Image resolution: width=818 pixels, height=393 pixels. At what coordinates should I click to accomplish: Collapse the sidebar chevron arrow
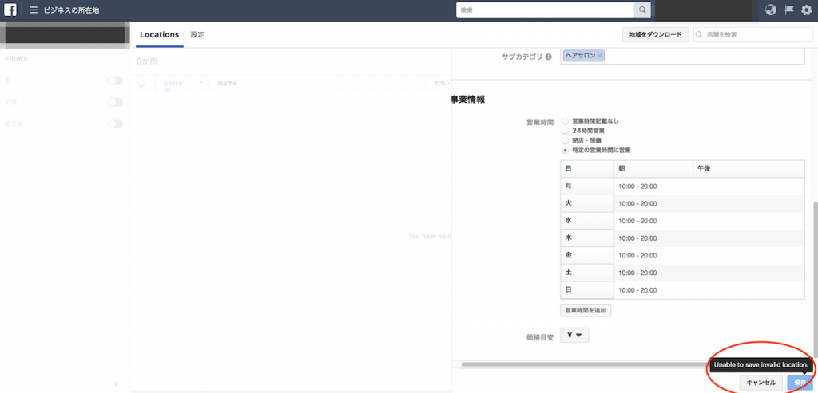[117, 385]
